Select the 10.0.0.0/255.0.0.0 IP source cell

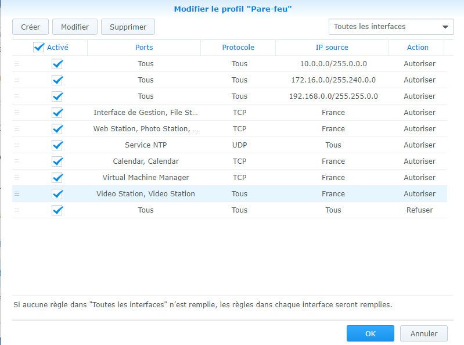coord(333,64)
